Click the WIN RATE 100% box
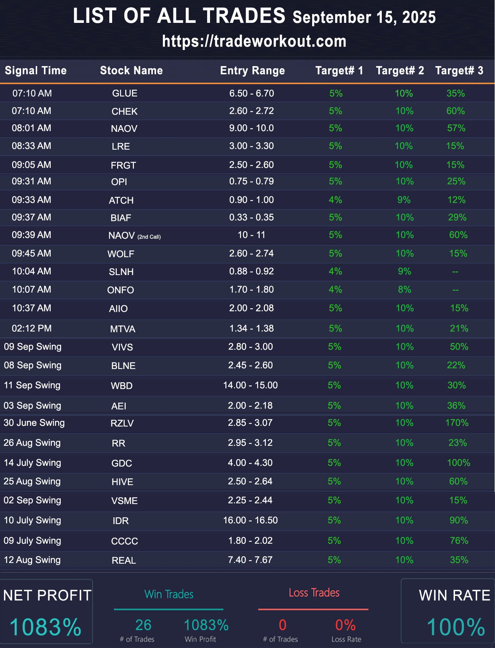 click(x=448, y=611)
